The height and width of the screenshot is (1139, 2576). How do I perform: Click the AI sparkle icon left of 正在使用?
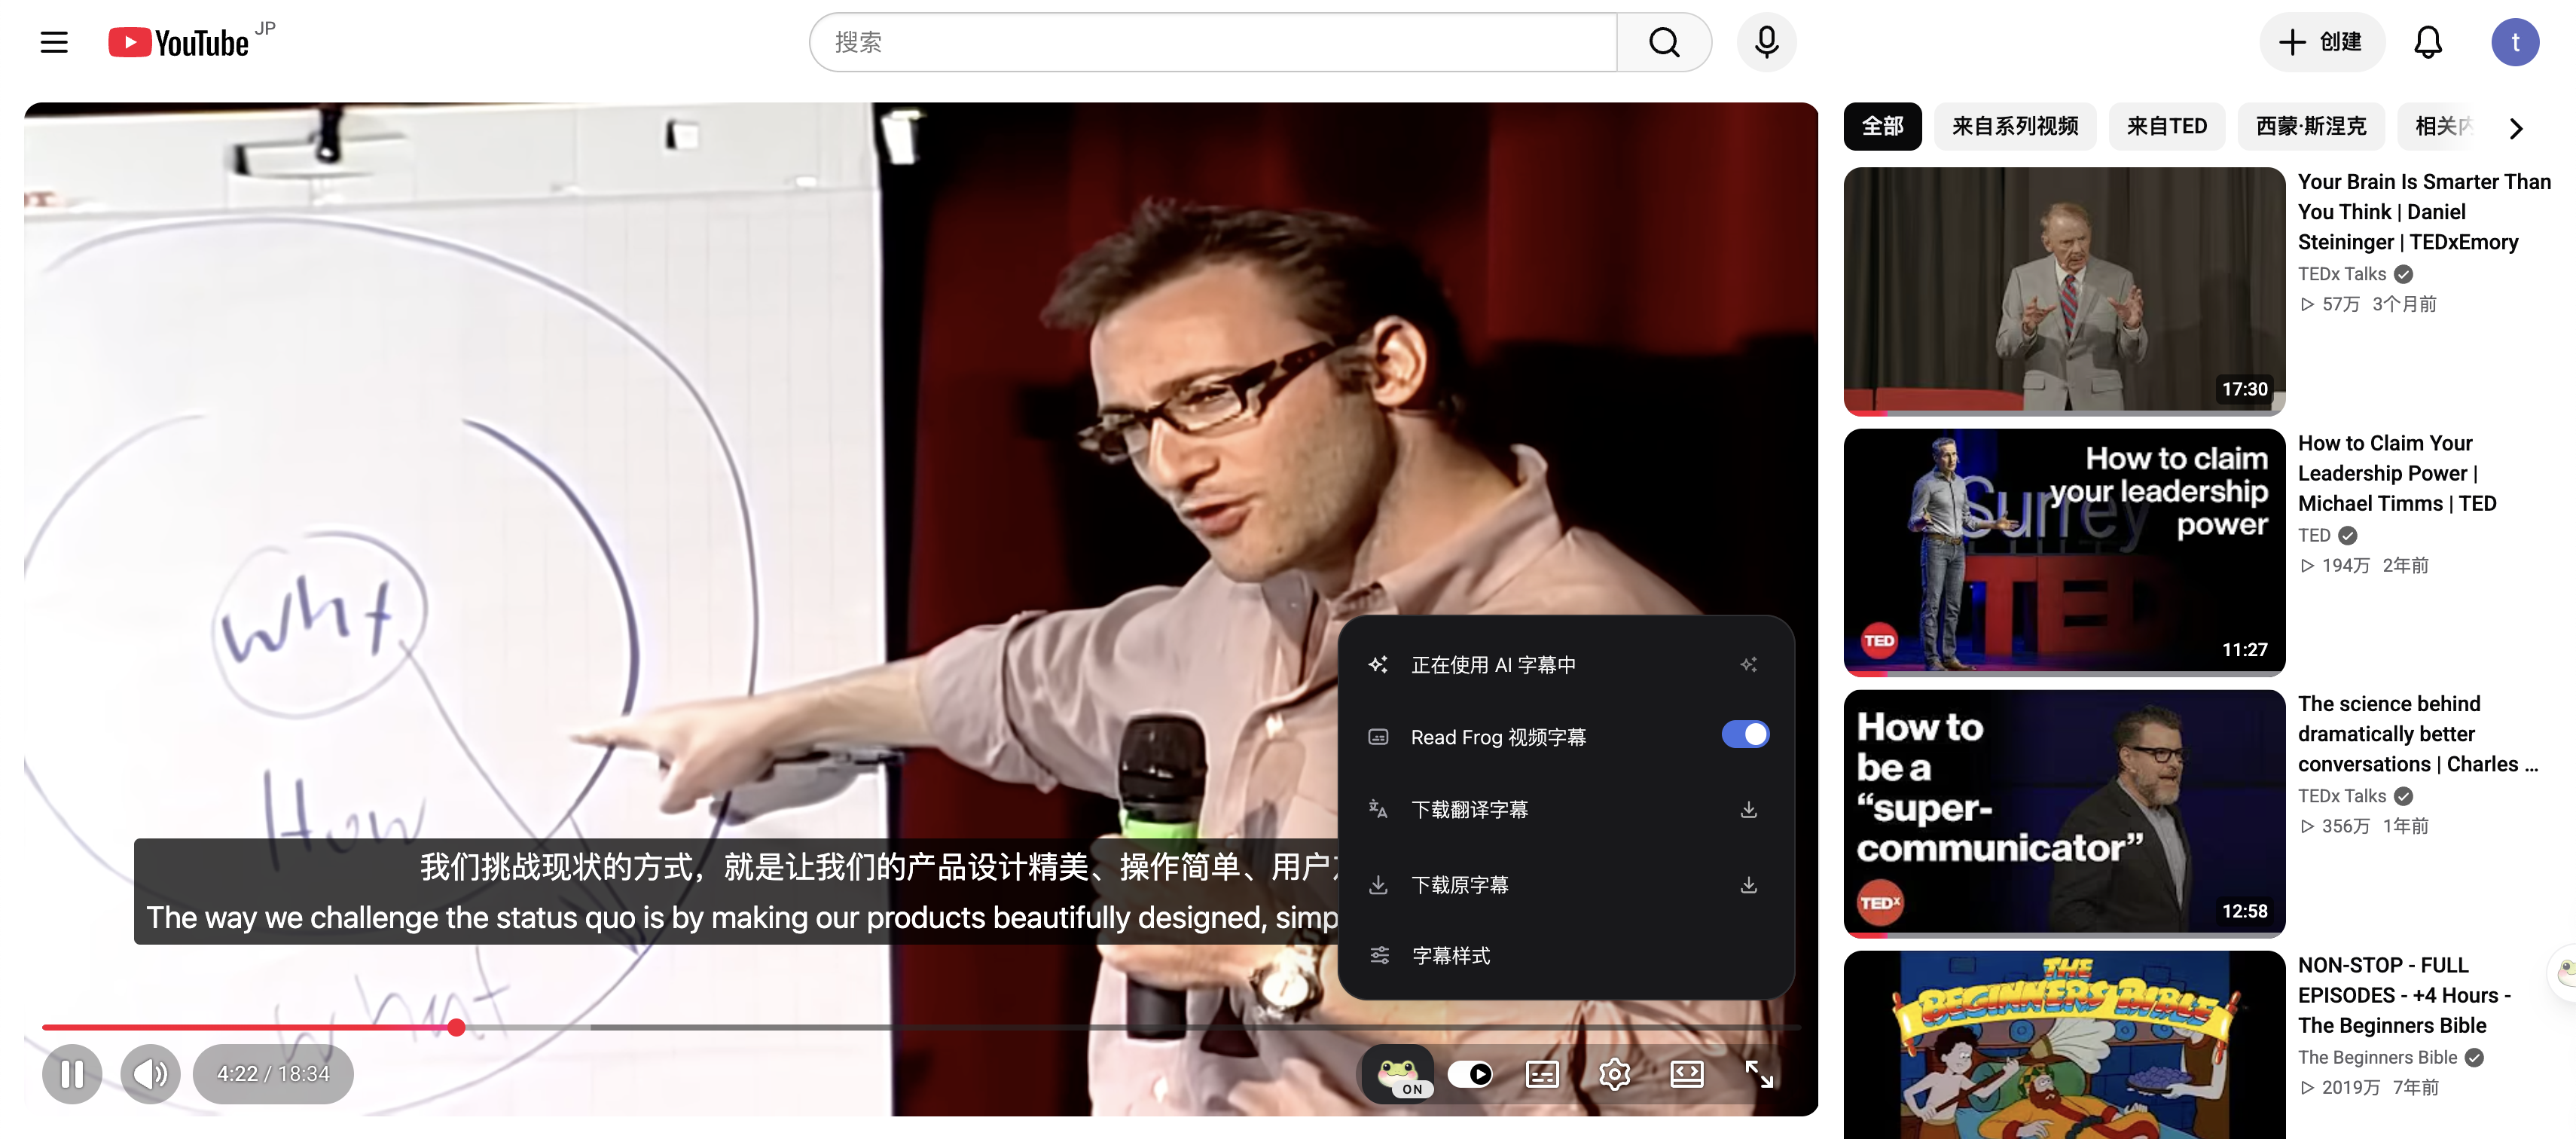(1378, 664)
